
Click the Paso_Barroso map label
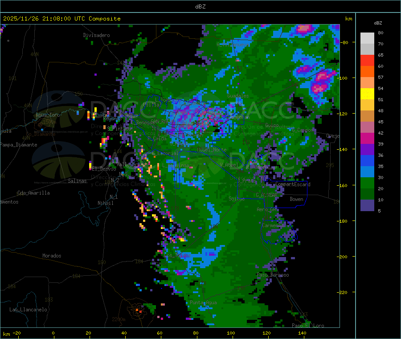click(x=273, y=275)
